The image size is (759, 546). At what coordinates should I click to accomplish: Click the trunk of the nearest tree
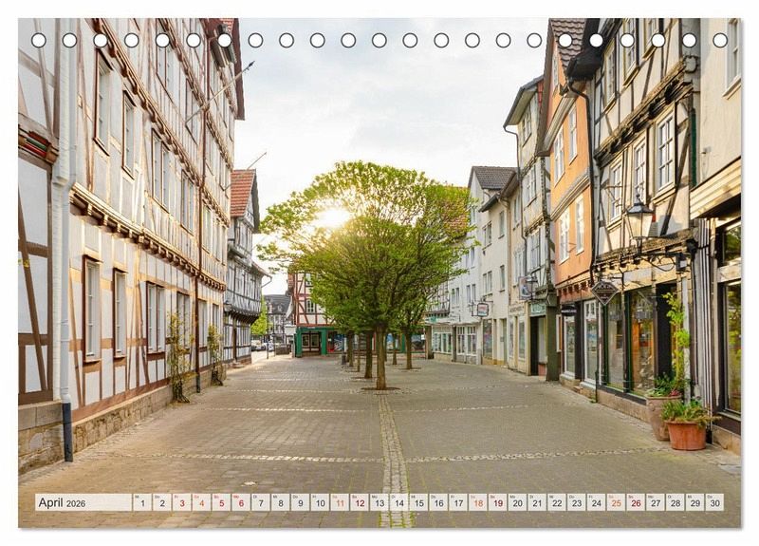(x=380, y=359)
